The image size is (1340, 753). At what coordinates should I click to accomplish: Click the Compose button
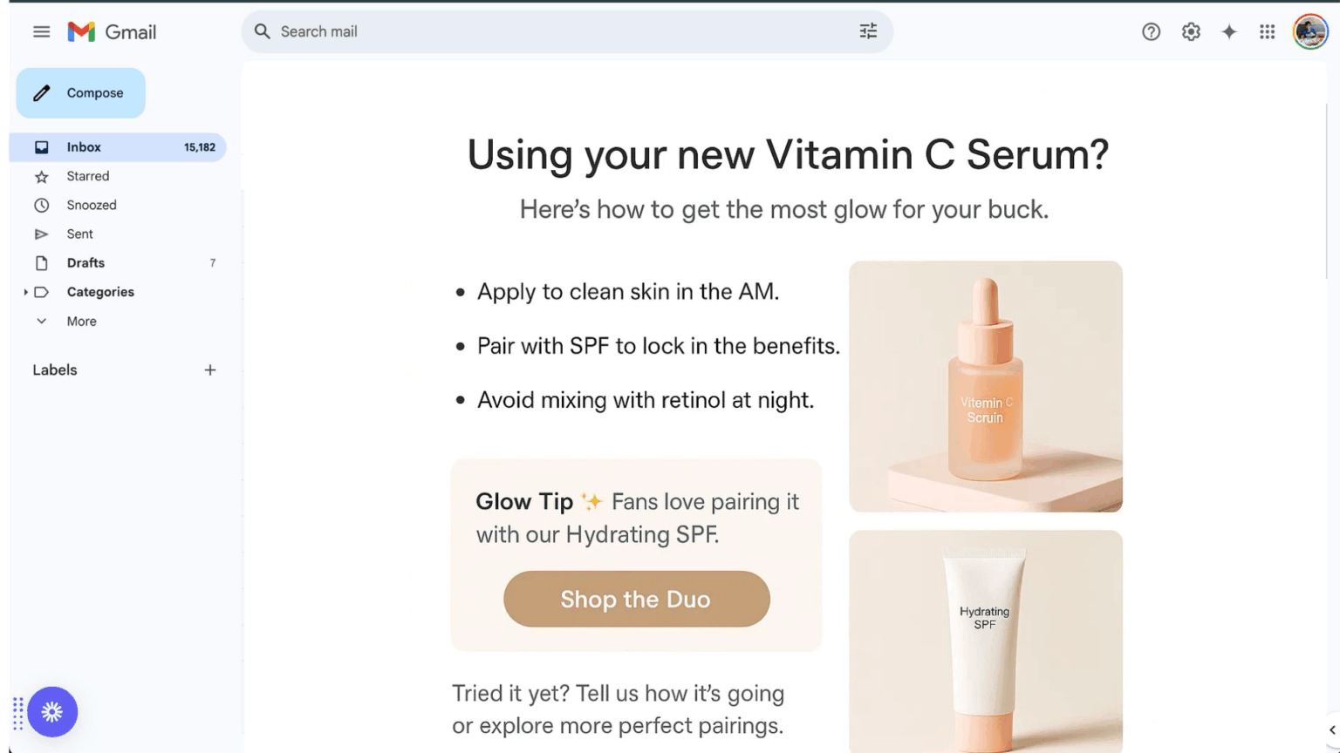pyautogui.click(x=80, y=93)
